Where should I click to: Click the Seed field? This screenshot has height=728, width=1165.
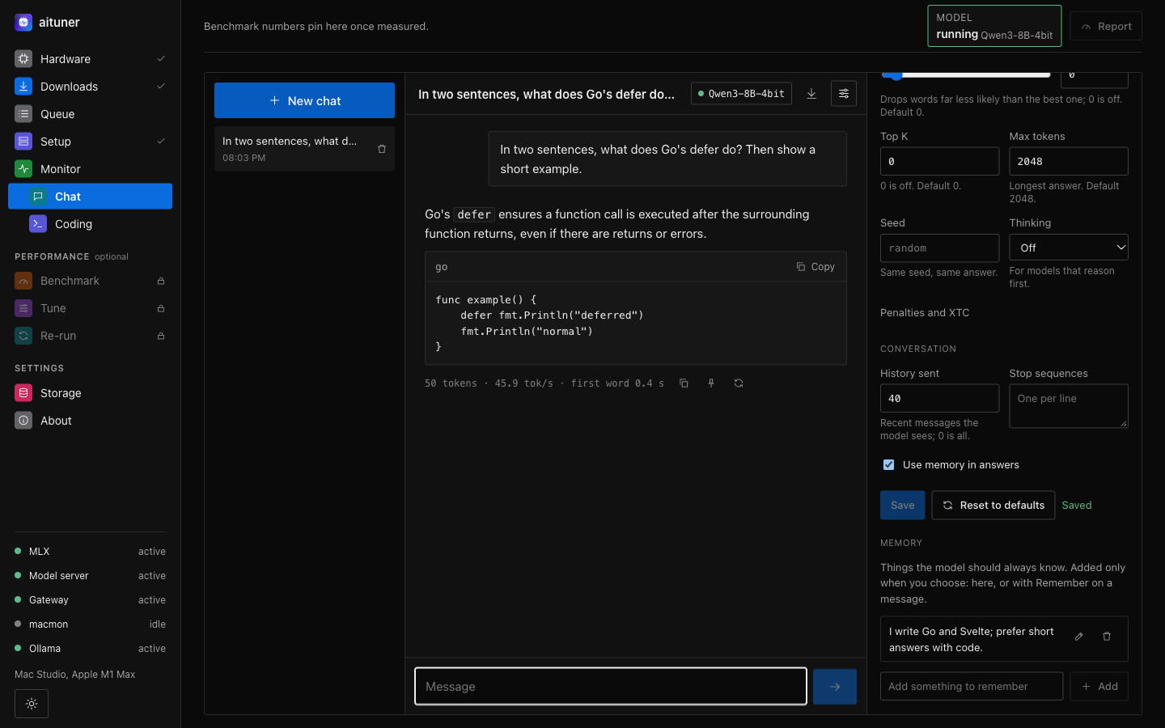click(939, 248)
